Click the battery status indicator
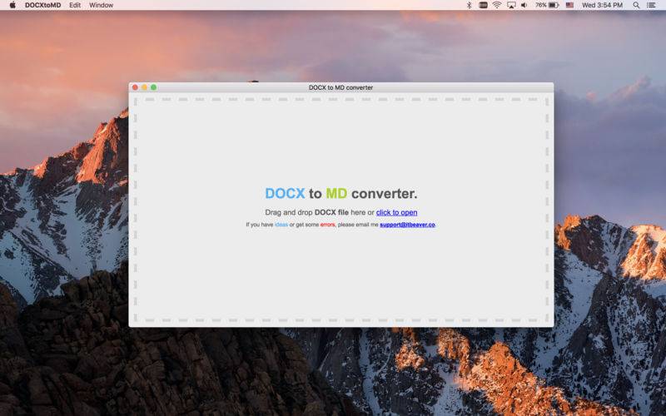 click(x=548, y=5)
